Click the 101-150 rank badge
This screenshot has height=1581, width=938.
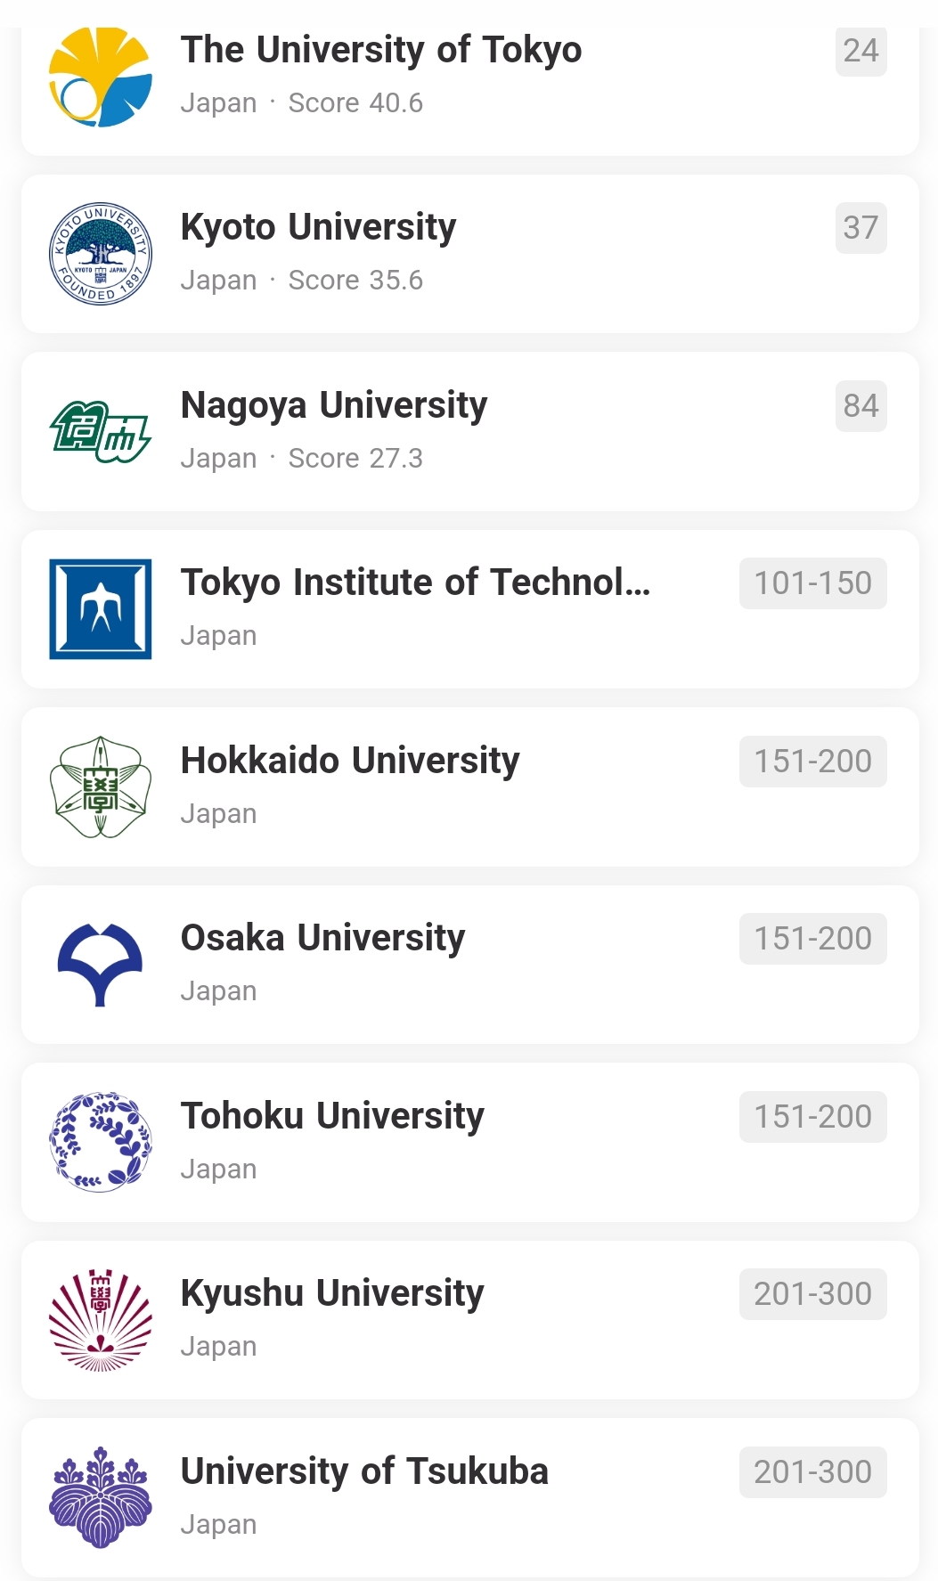tap(812, 583)
